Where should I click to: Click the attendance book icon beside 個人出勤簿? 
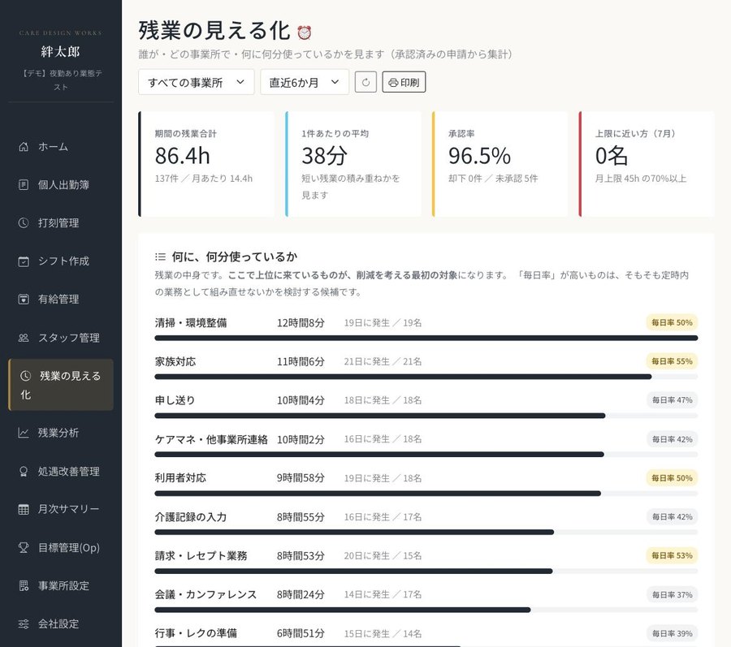pos(24,185)
